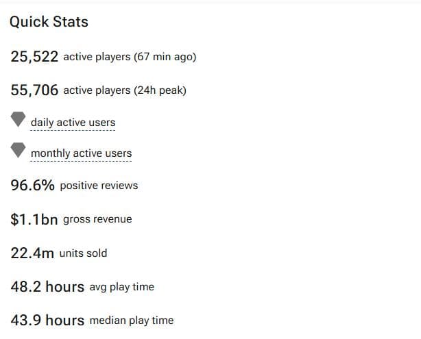Image resolution: width=421 pixels, height=339 pixels.
Task: Select the 43.9 hours value
Action: pos(47,321)
